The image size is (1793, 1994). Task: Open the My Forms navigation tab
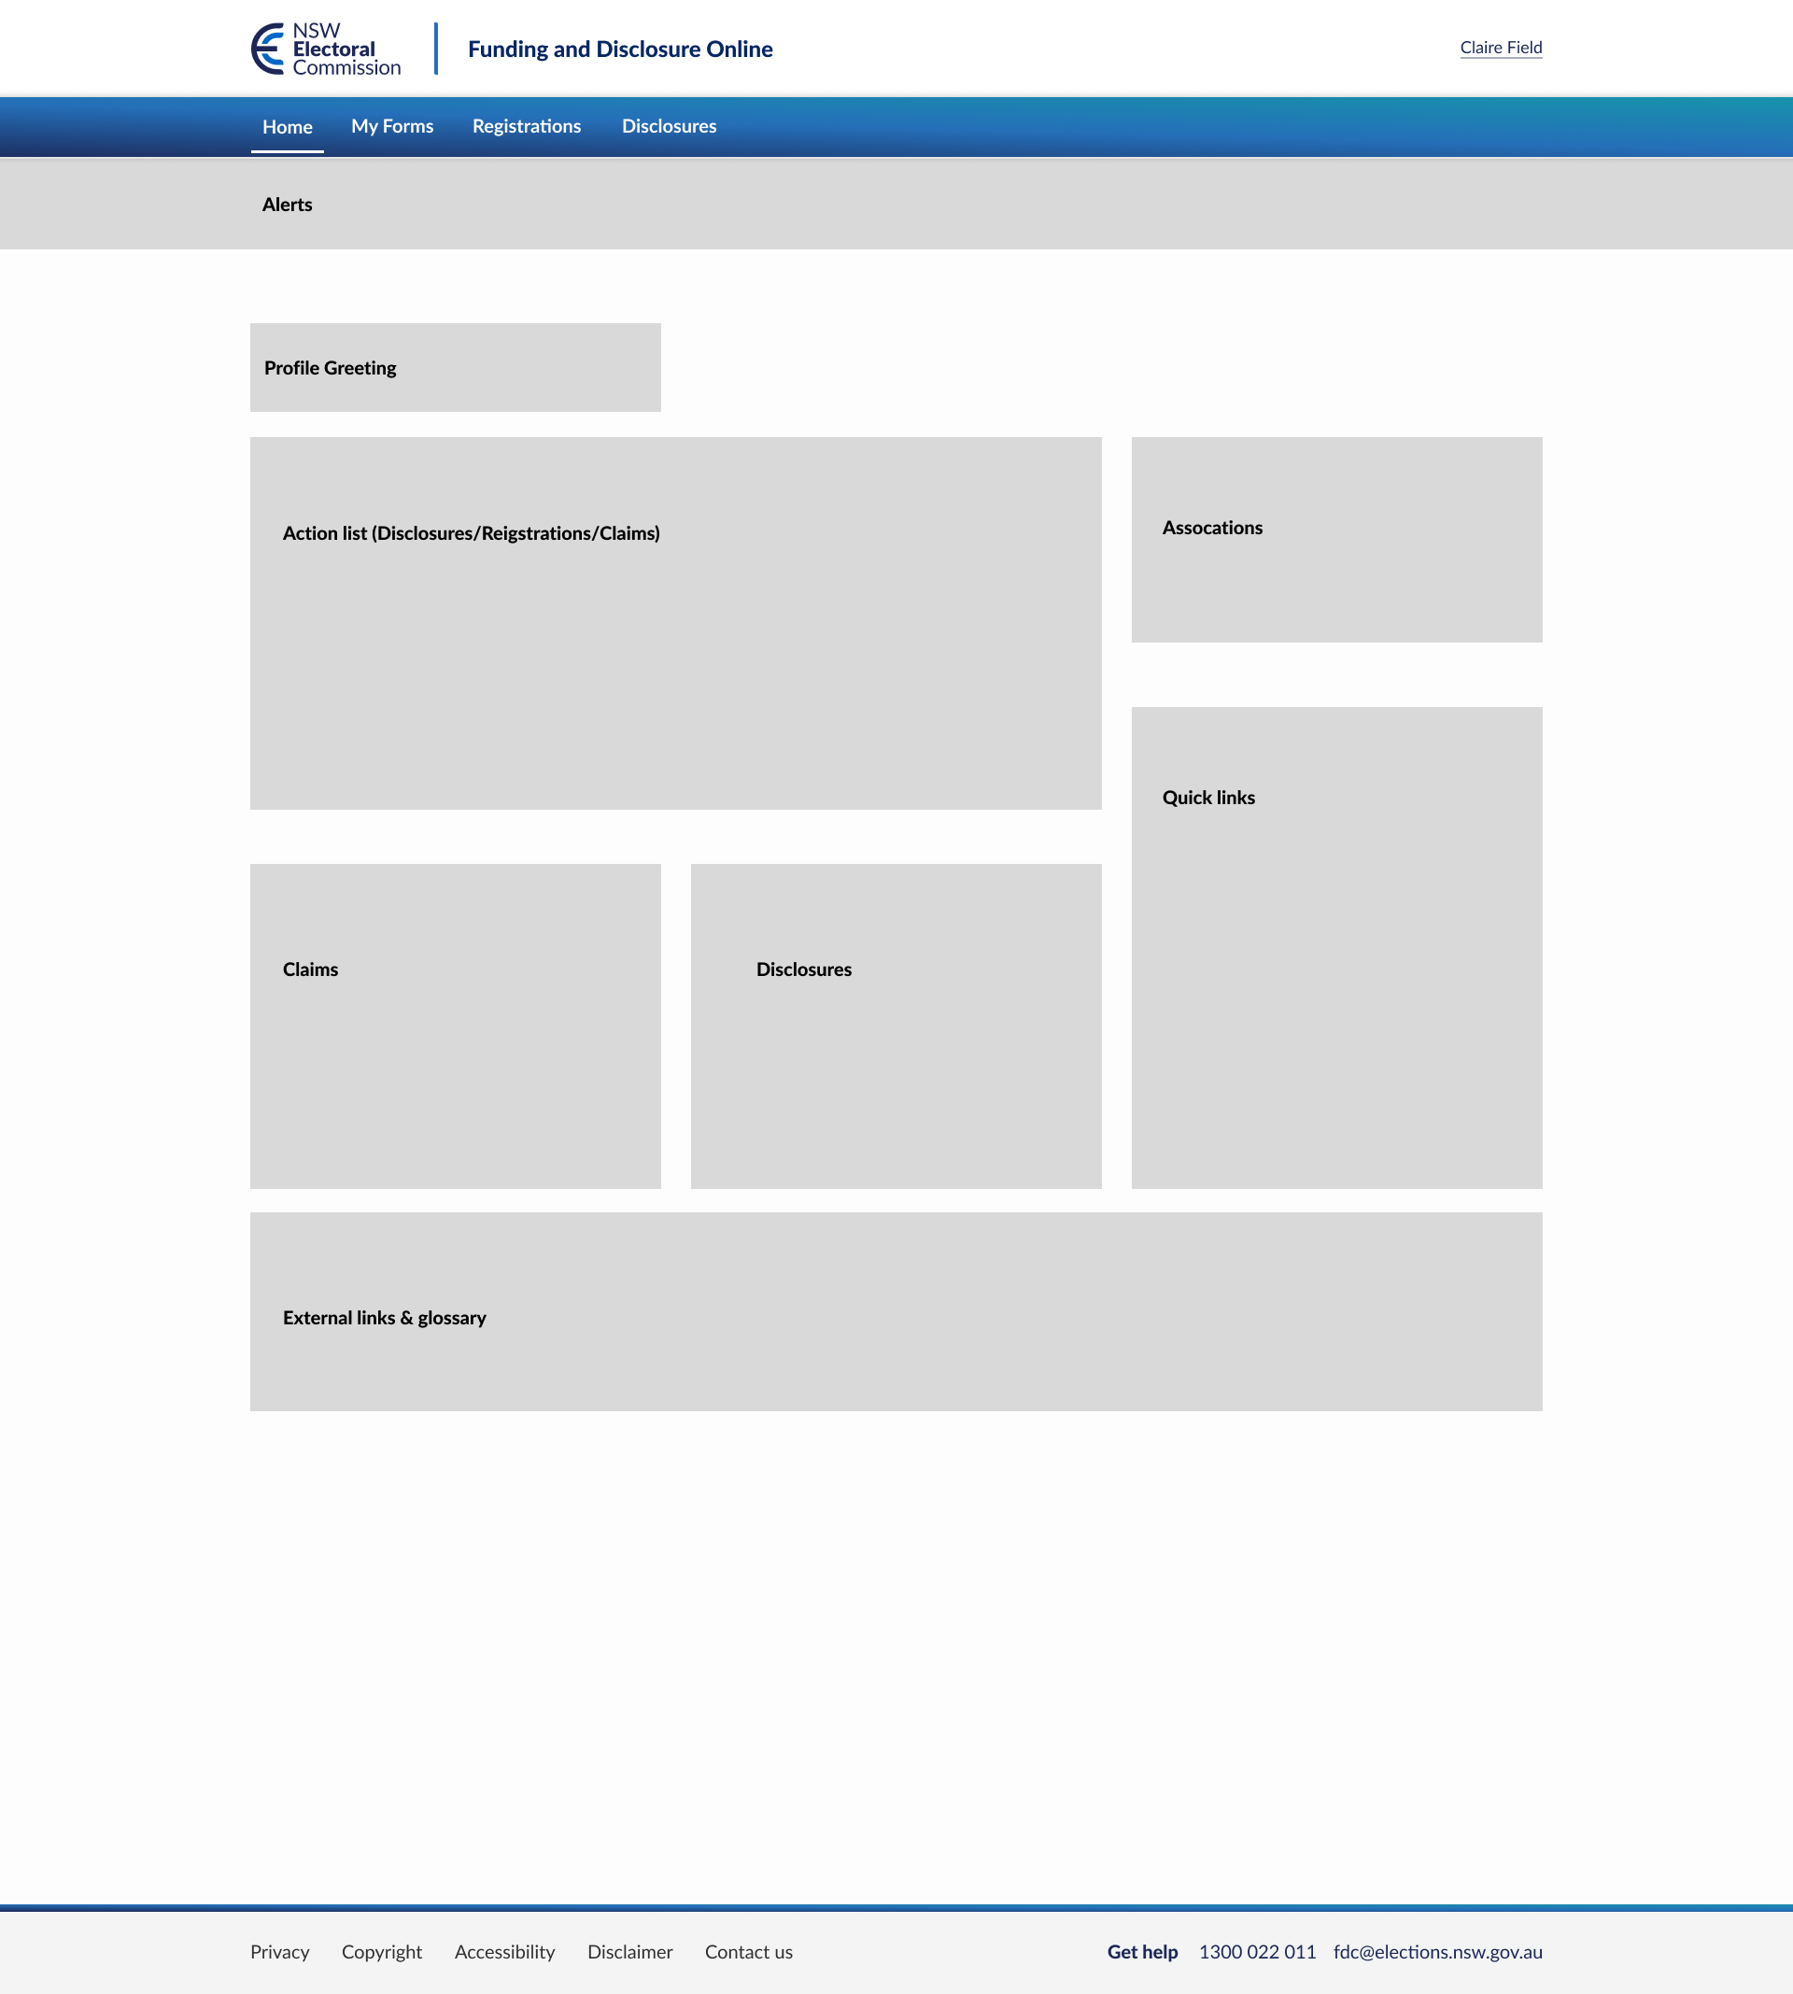click(x=393, y=126)
